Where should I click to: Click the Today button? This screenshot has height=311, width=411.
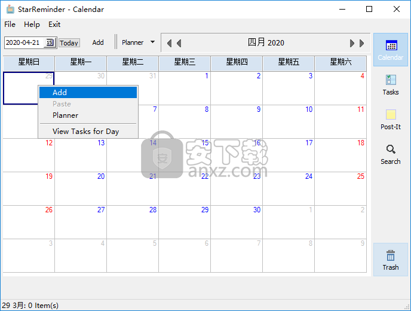69,43
